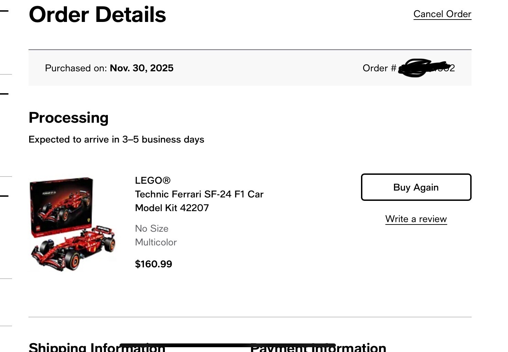The height and width of the screenshot is (352, 508).
Task: Click the Multicolor color label
Action: click(x=156, y=242)
